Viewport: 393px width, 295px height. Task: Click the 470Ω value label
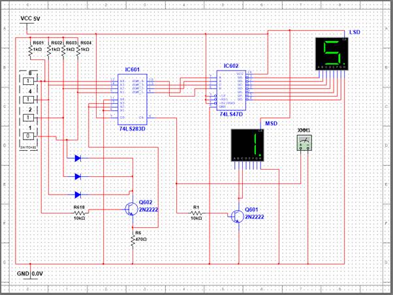click(x=141, y=240)
